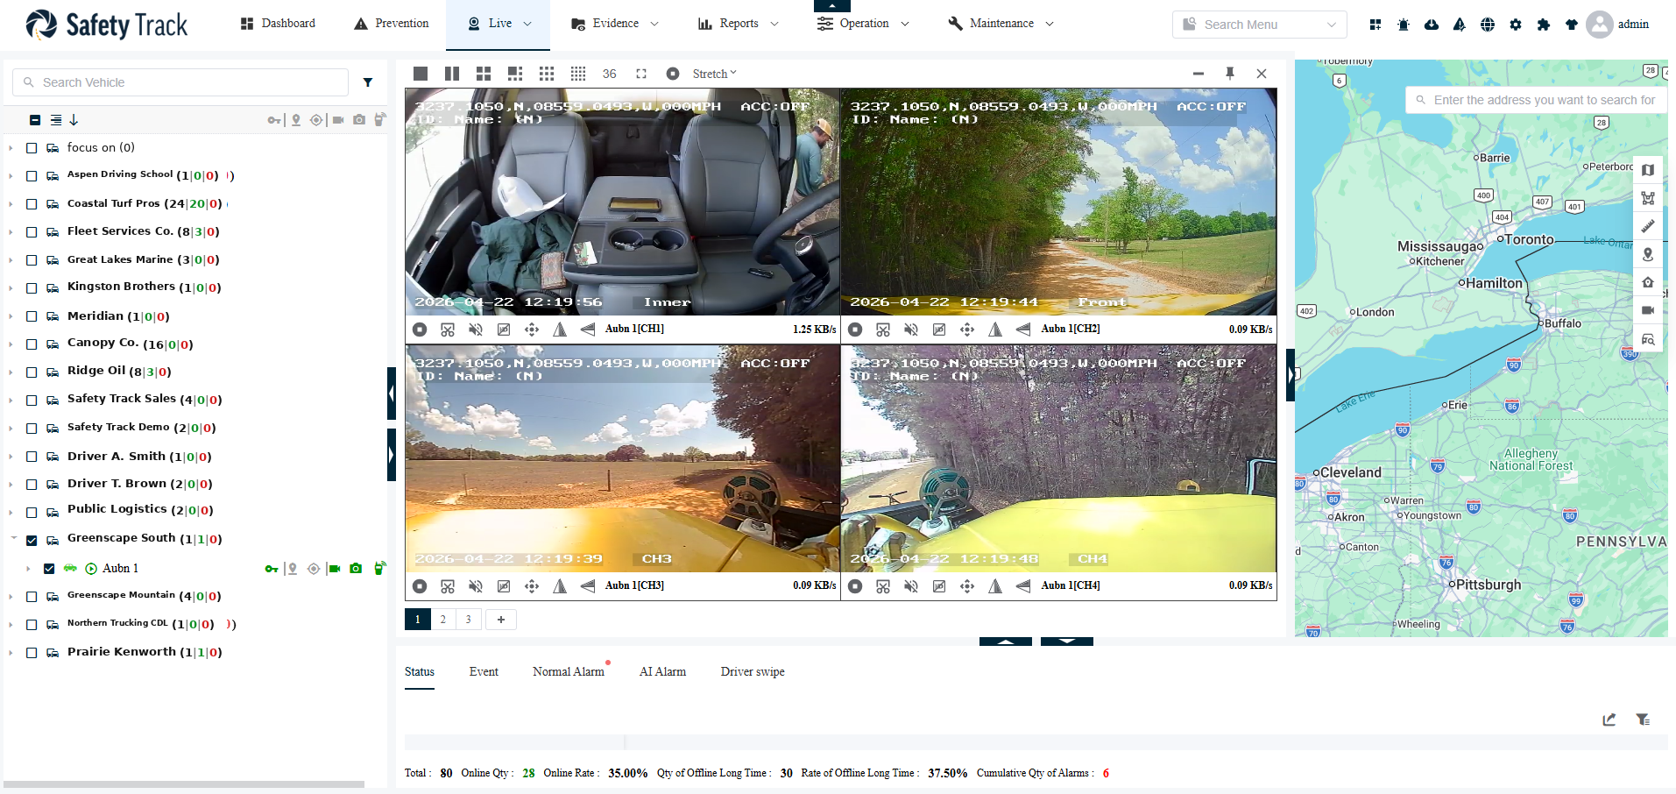Go to video page 3

[468, 620]
